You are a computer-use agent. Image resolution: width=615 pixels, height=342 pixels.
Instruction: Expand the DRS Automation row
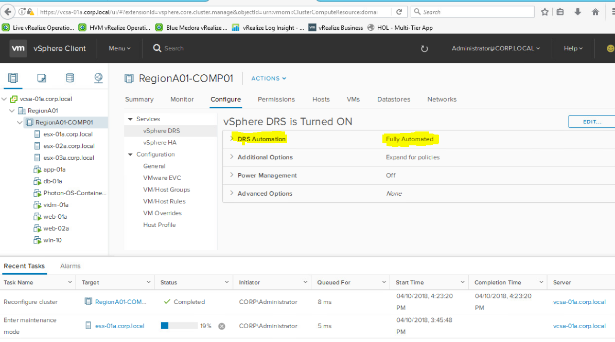232,139
